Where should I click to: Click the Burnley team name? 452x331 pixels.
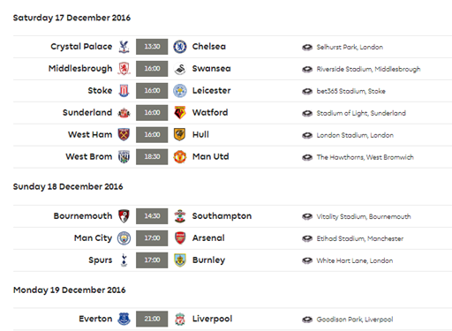[x=208, y=260]
